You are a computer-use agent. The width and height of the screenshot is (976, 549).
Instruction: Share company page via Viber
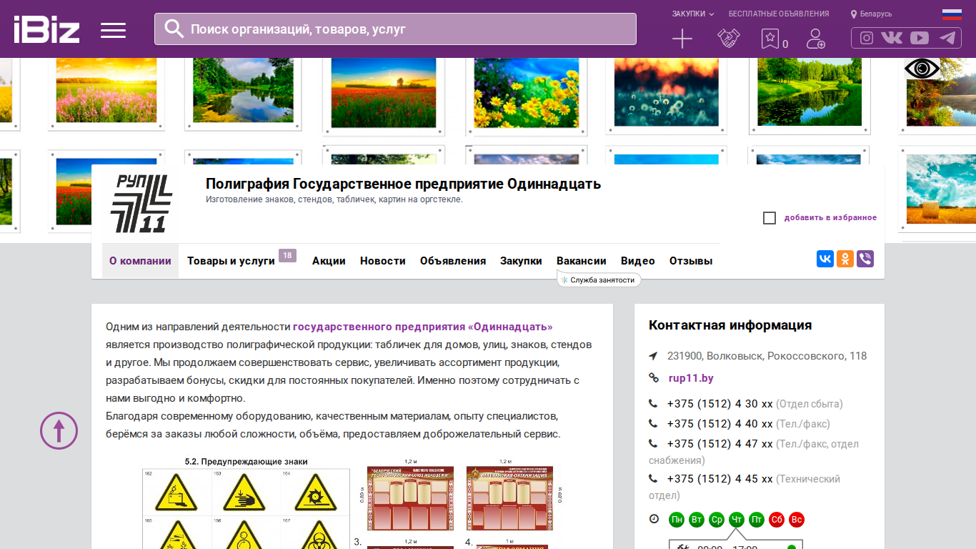(x=865, y=259)
